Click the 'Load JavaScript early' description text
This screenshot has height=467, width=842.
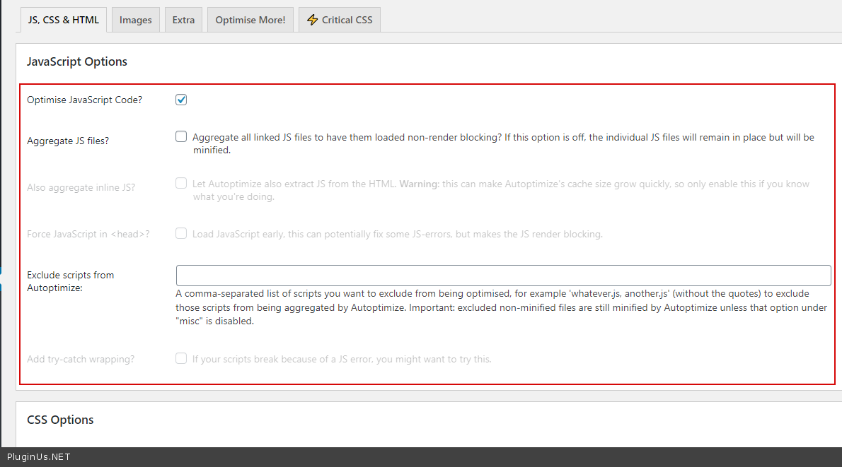[398, 235]
